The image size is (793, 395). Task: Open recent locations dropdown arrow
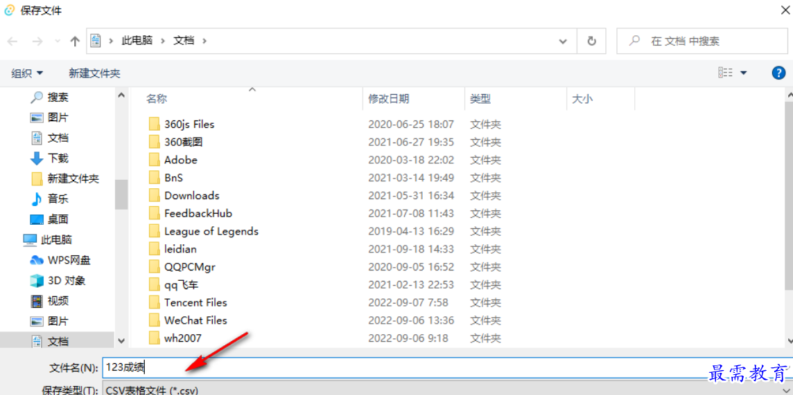(x=58, y=42)
